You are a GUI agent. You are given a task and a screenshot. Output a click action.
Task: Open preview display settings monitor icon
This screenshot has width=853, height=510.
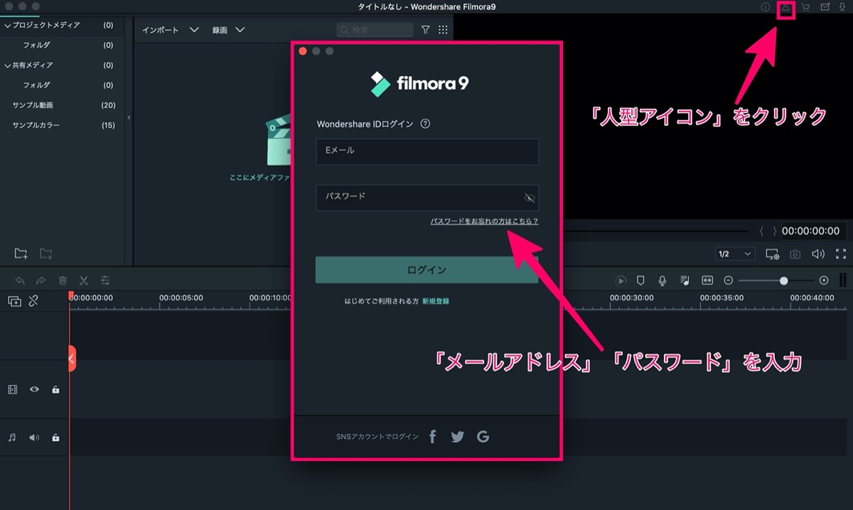[x=773, y=254]
